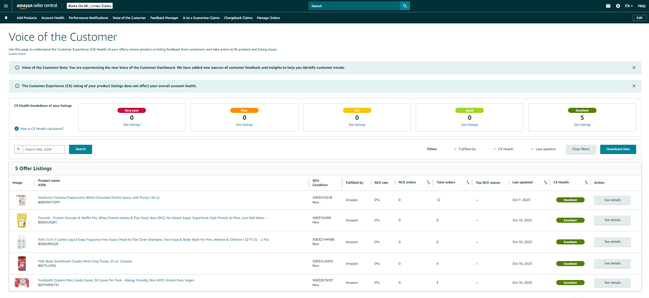Open the Starbucks Fontana sauce product thumbnail
Screen dimensions: 649x298
(22, 200)
